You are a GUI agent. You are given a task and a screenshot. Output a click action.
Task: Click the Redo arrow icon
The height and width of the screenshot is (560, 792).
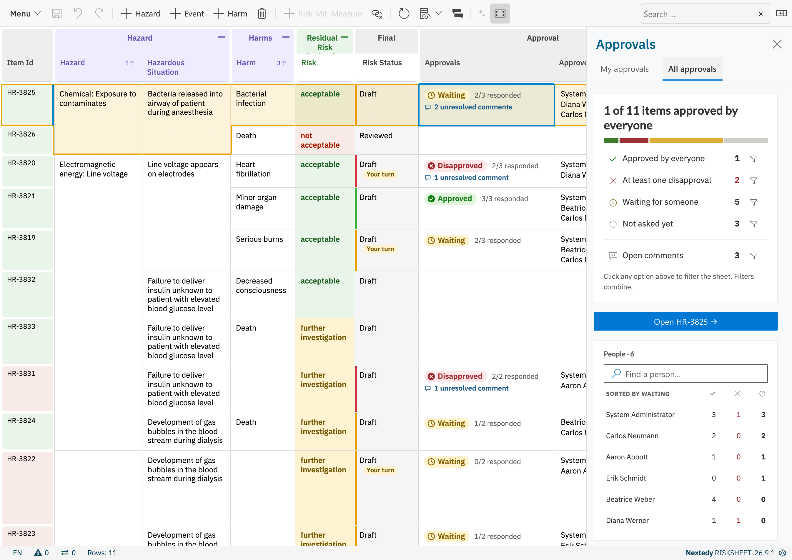tap(99, 14)
